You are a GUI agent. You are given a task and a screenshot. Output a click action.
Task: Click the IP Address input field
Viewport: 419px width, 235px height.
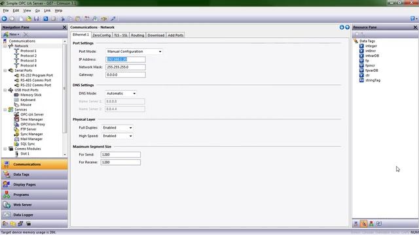pyautogui.click(x=126, y=59)
